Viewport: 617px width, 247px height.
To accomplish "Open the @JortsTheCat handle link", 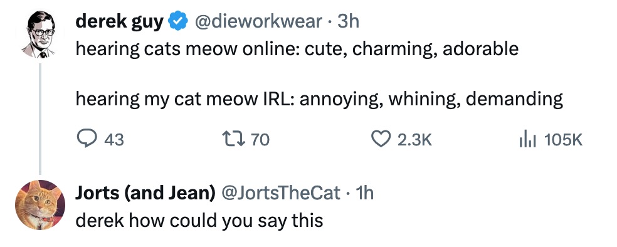I will pyautogui.click(x=280, y=193).
